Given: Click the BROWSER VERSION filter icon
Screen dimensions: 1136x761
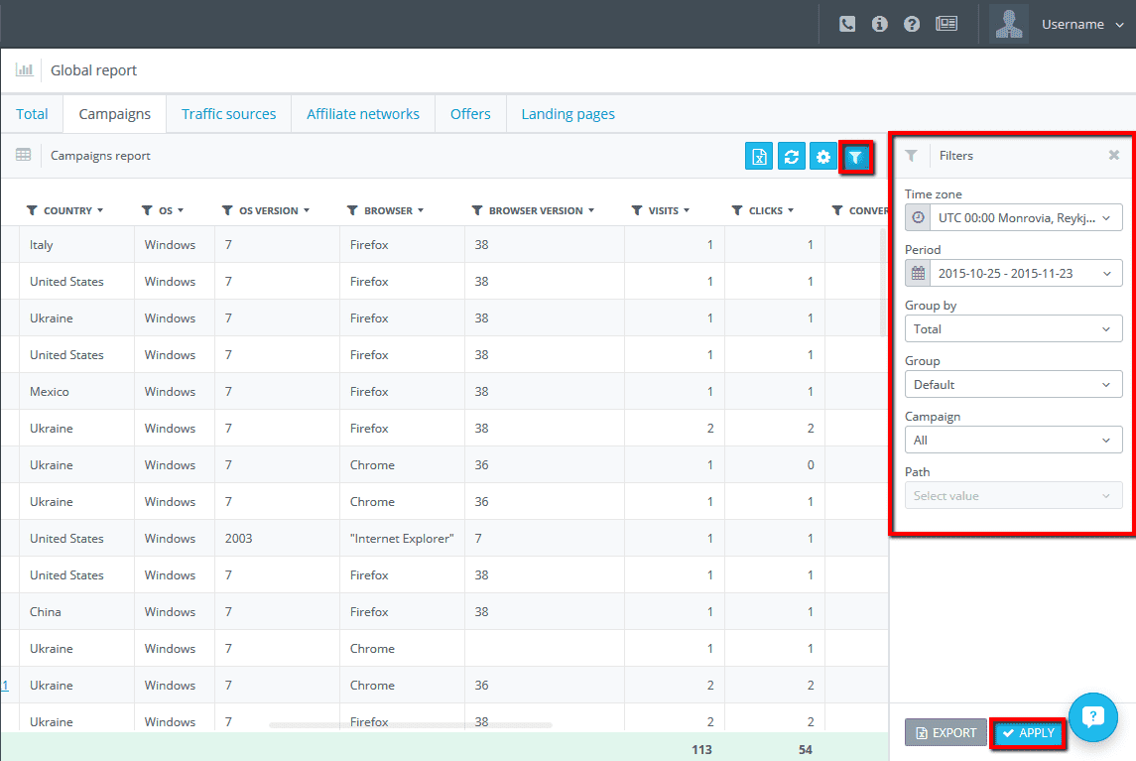Looking at the screenshot, I should point(477,210).
